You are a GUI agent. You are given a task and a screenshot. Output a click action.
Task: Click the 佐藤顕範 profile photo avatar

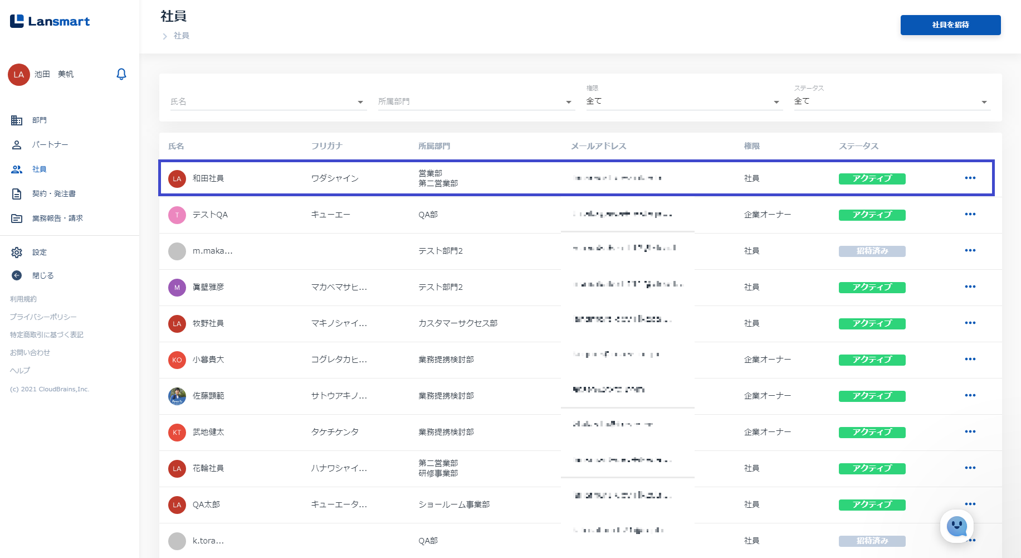[177, 396]
